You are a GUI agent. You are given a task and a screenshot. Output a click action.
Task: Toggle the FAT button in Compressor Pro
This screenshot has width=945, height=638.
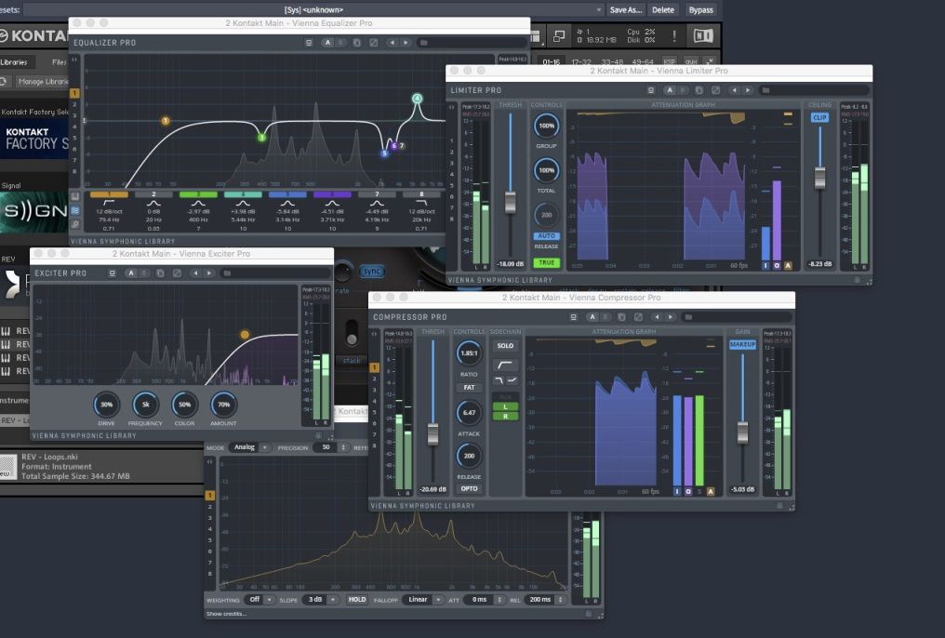pyautogui.click(x=469, y=388)
